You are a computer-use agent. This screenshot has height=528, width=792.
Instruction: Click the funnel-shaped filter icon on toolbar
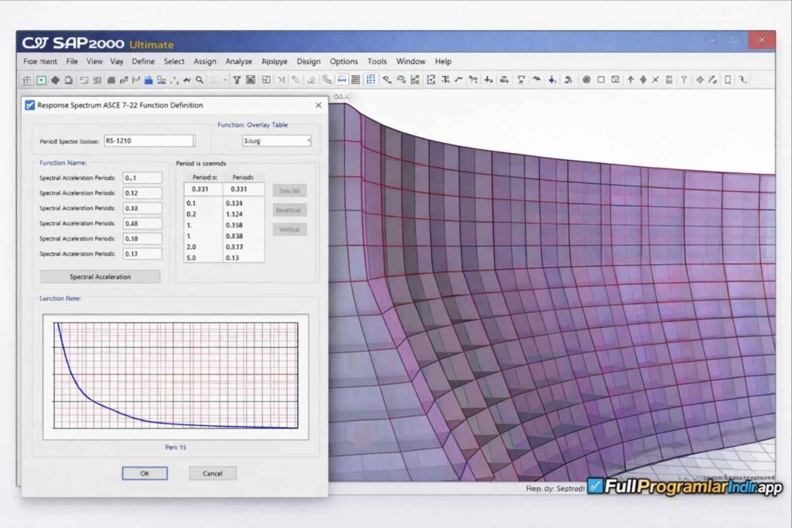point(238,79)
